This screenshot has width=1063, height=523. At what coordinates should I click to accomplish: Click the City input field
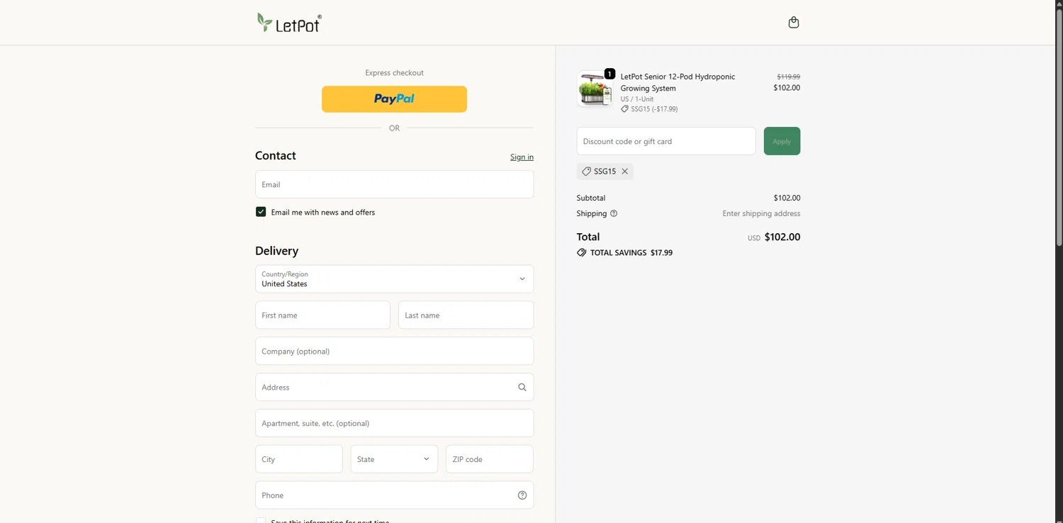tap(299, 459)
